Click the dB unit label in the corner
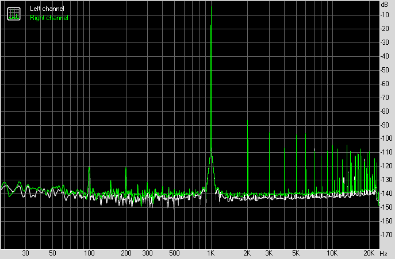Viewport: 395px width, 259px height. tap(385, 4)
